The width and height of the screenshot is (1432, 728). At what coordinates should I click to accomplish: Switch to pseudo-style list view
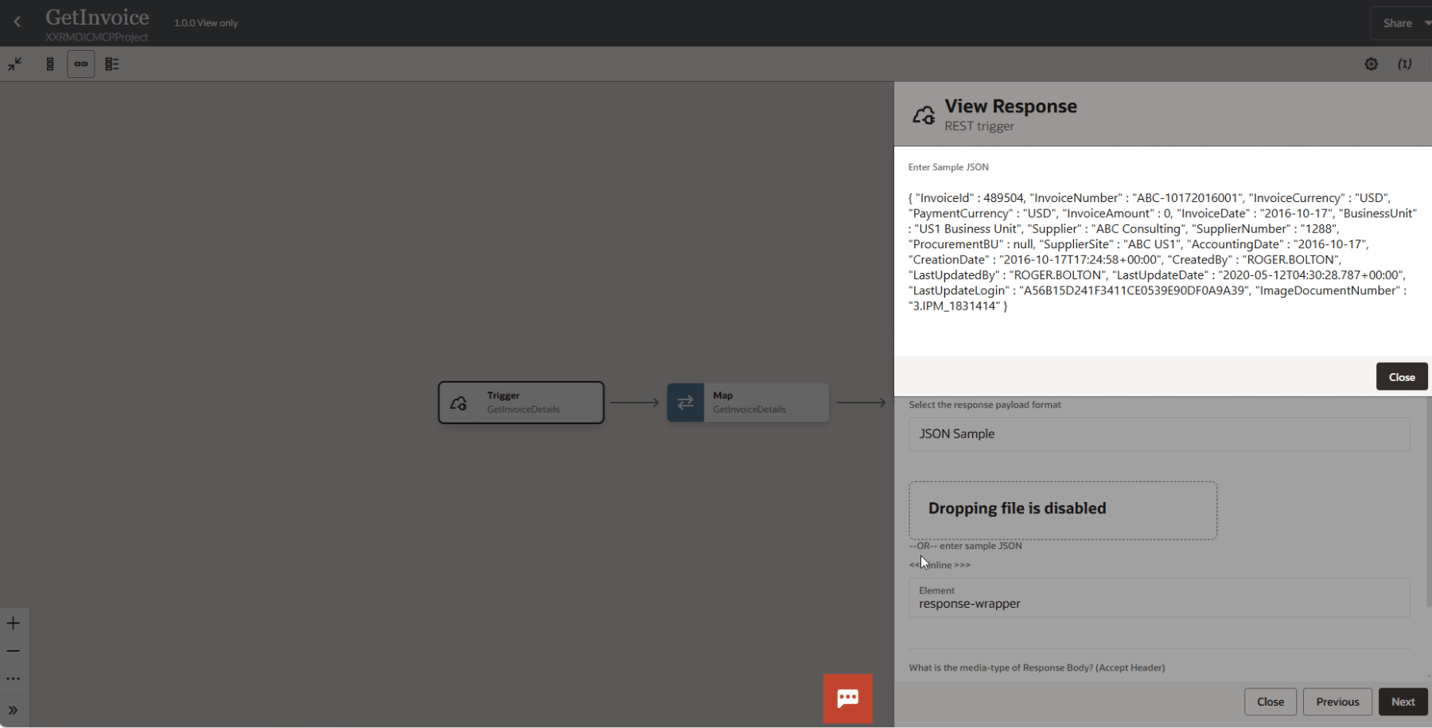coord(112,64)
